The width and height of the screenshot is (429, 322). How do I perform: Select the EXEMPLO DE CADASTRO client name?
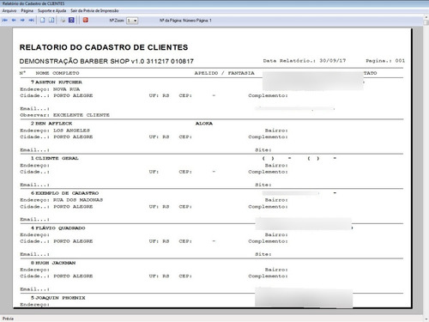(x=67, y=193)
